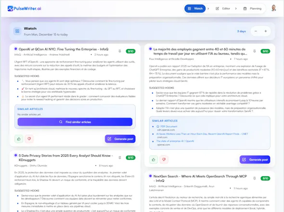
Task: Go to the Planning tab
Action: pyautogui.click(x=253, y=9)
